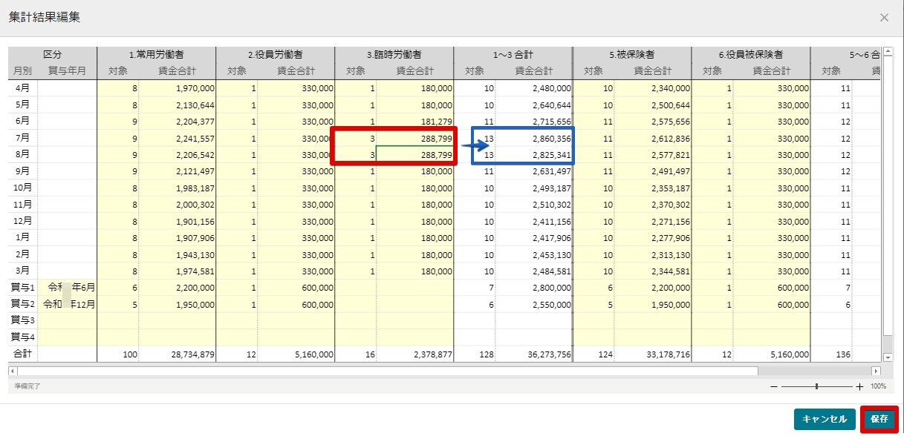Click the zoom out minus icon
904x436 pixels.
[x=774, y=386]
